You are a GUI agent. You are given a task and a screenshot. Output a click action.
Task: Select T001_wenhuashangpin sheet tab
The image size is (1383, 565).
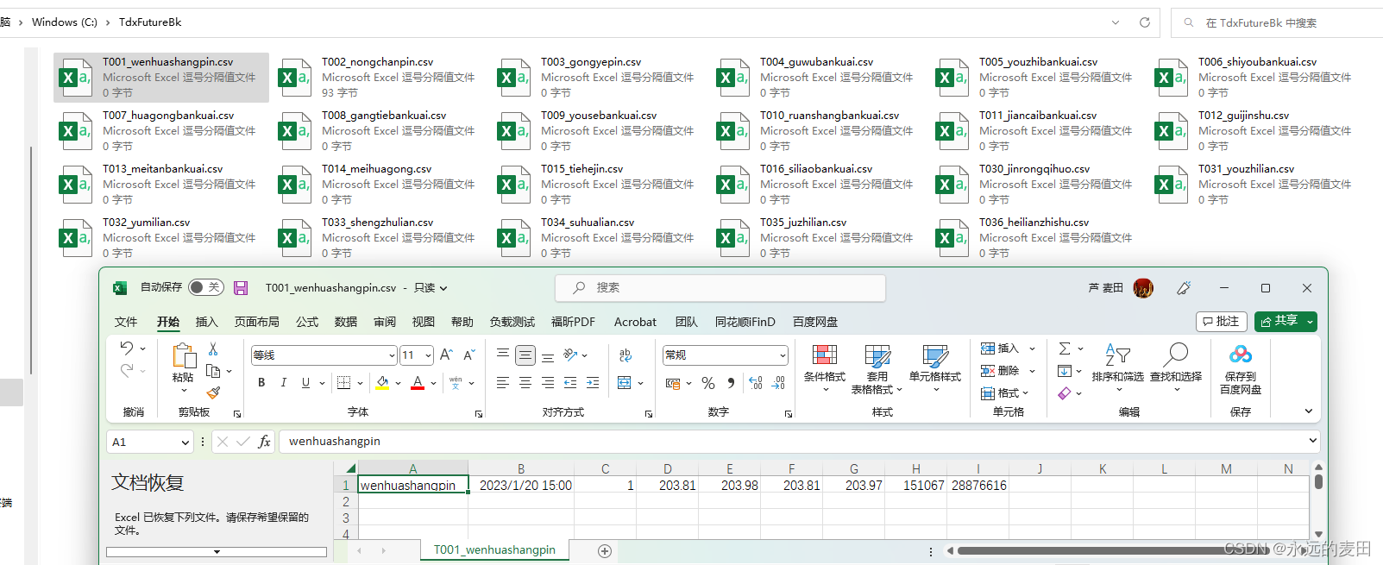(494, 550)
